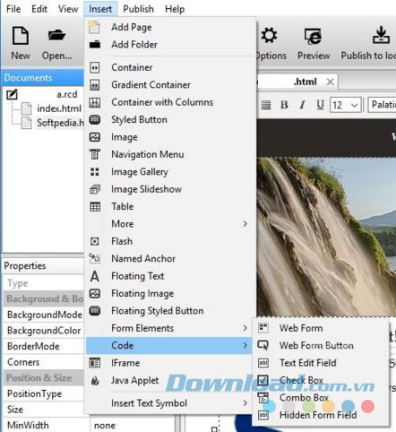Click the Insert menu header

[100, 9]
